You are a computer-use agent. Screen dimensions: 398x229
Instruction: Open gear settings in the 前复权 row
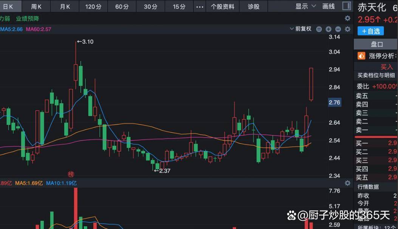[347, 29]
